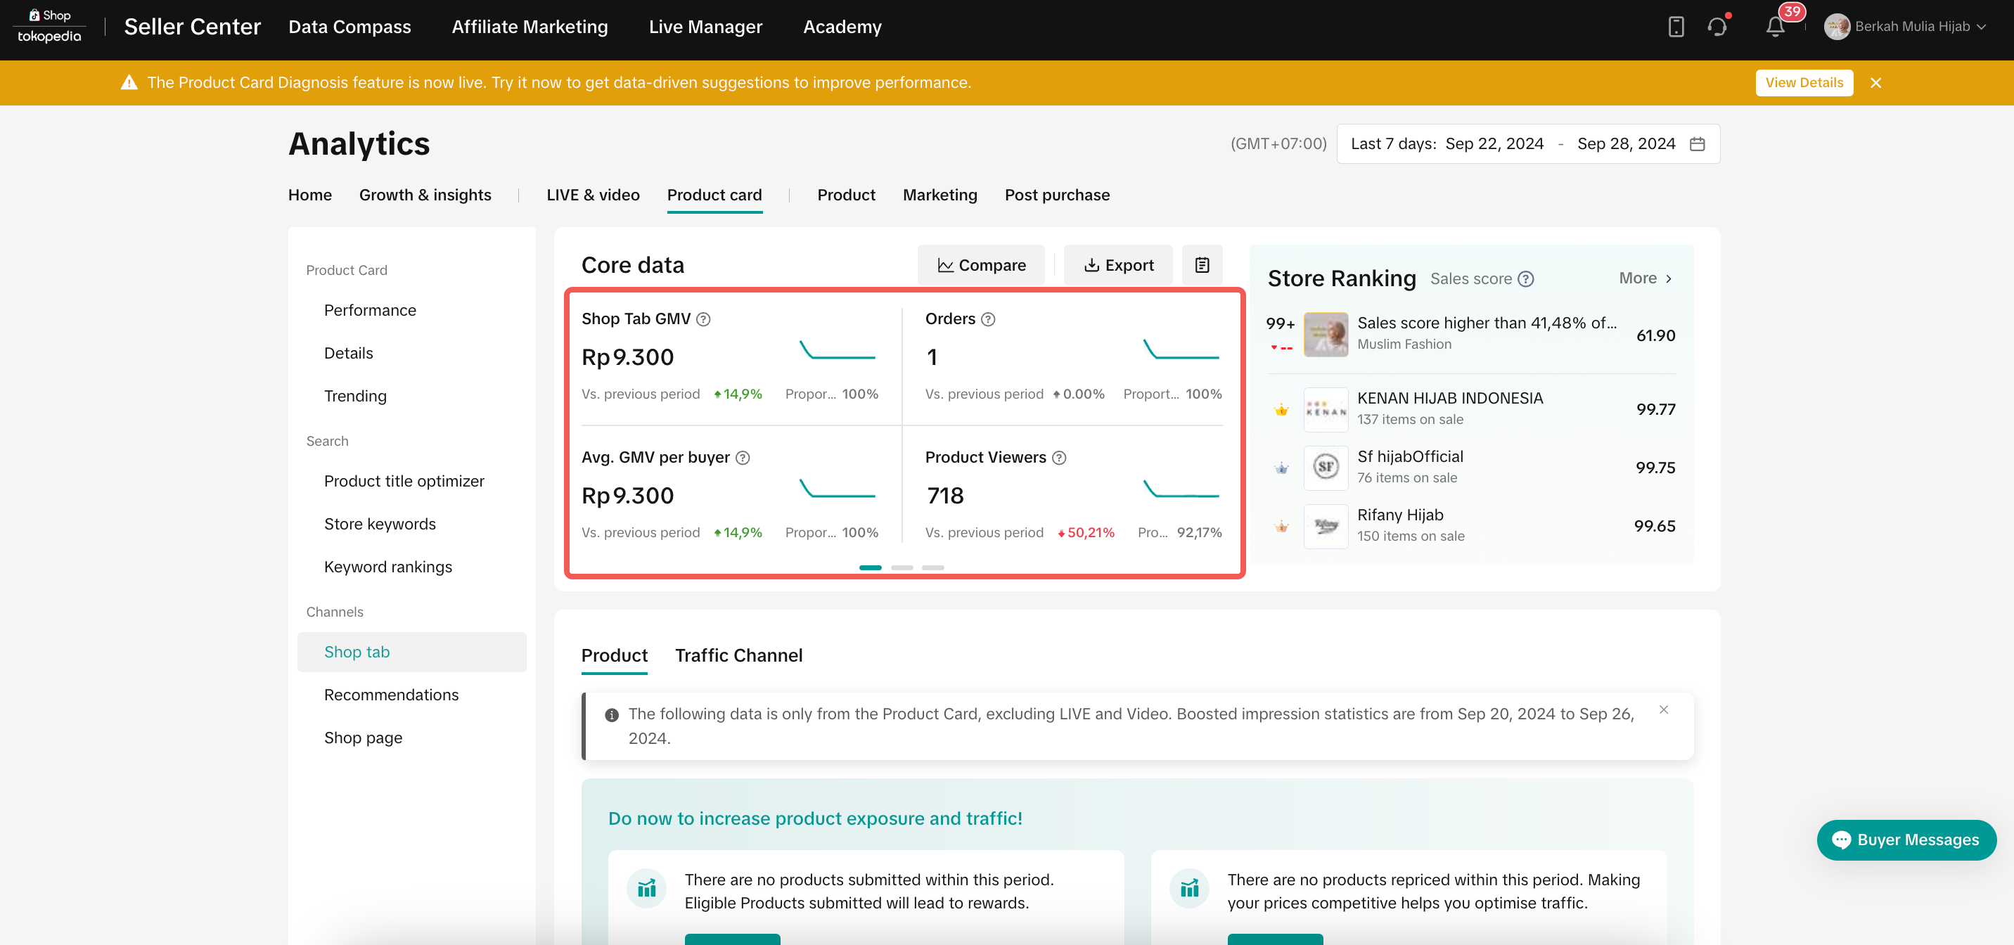
Task: Click the View Details banner button
Action: pos(1803,83)
